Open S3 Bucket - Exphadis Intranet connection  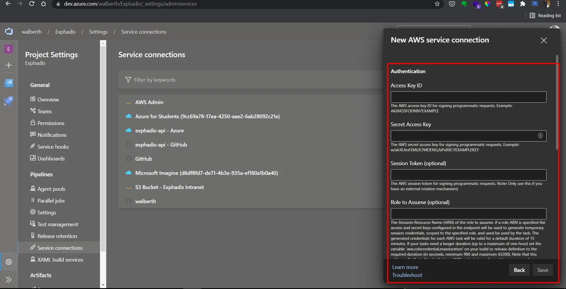pyautogui.click(x=169, y=187)
